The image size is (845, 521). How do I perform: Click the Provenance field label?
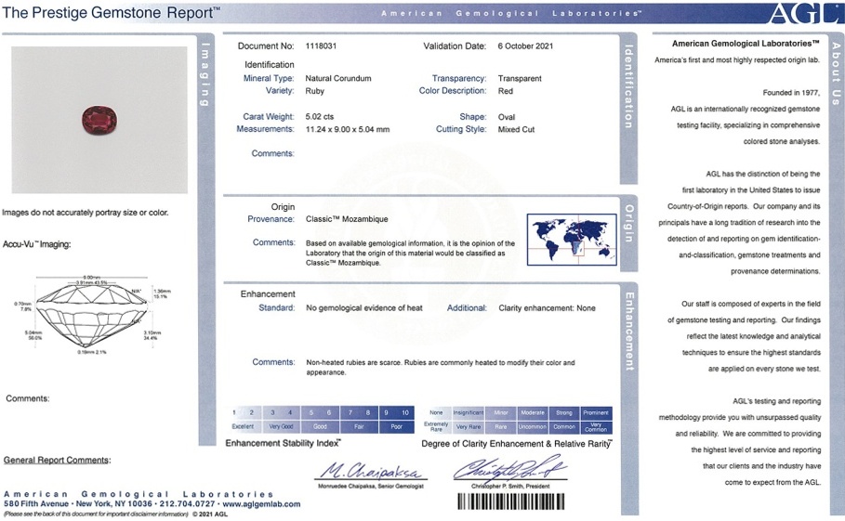[x=271, y=219]
